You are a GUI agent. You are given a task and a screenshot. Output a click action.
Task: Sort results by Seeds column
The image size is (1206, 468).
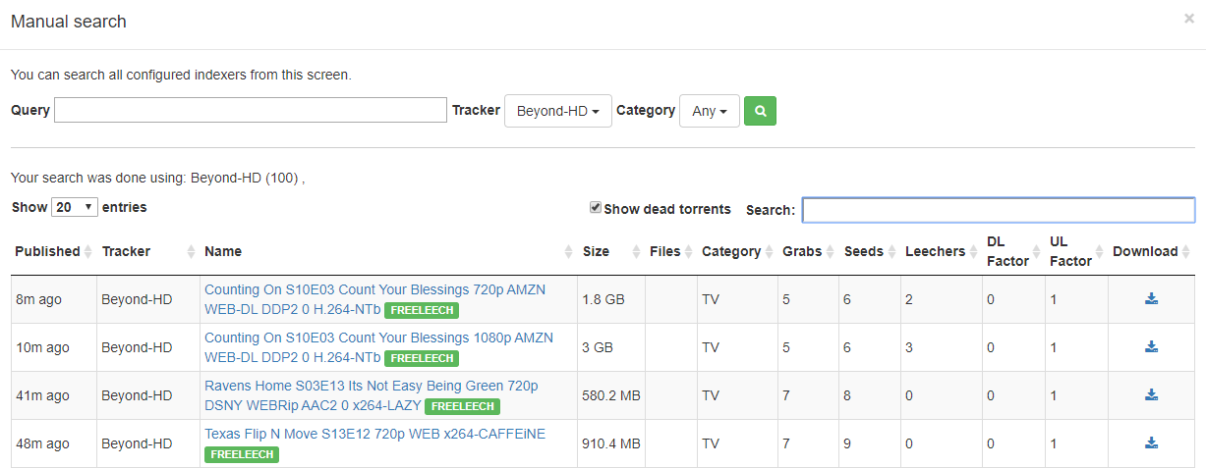pos(870,252)
